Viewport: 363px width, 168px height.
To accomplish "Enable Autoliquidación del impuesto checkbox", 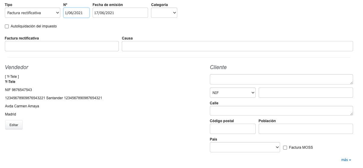I will pos(7,27).
